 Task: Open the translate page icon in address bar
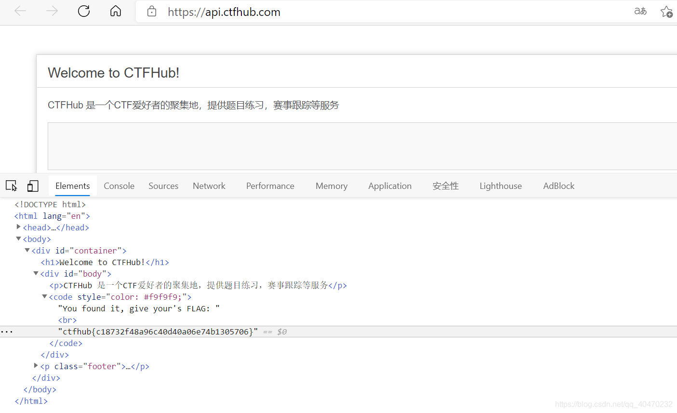point(640,11)
